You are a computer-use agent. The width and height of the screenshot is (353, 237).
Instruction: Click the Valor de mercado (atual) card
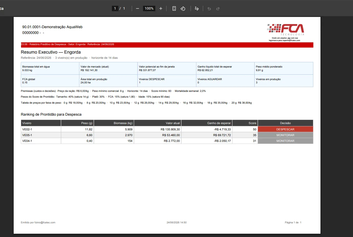(x=109, y=68)
